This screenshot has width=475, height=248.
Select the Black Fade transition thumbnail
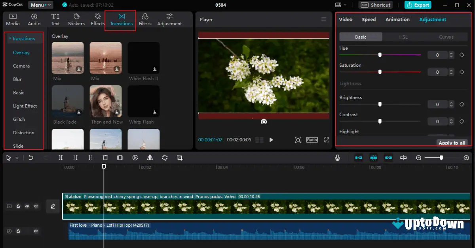point(67,101)
